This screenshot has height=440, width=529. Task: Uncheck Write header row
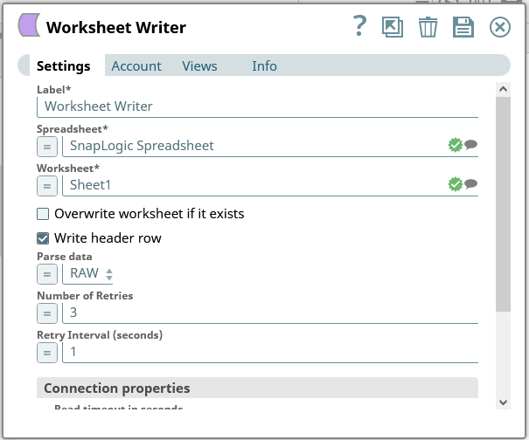click(43, 238)
